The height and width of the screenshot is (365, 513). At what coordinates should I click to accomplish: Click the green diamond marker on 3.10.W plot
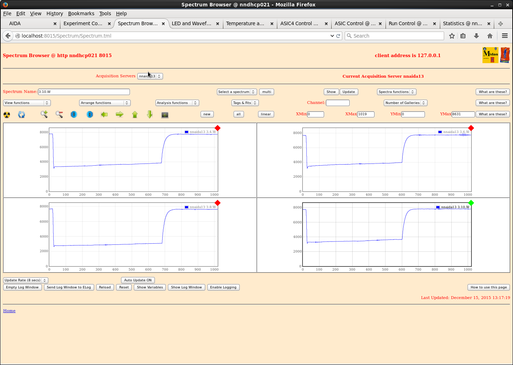[x=471, y=203]
